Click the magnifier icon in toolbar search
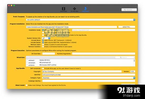 (125, 10)
